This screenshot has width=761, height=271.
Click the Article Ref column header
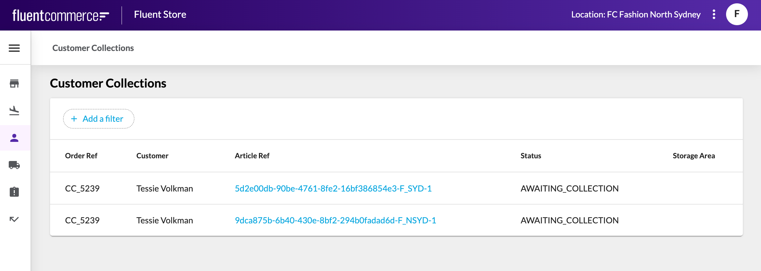pos(252,156)
